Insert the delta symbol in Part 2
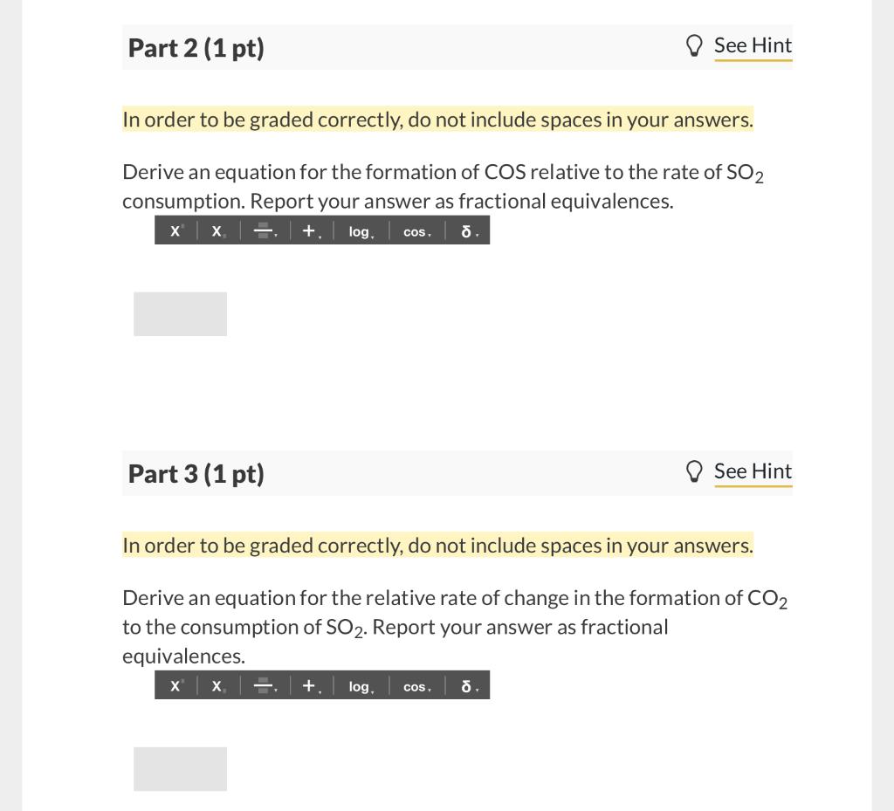The height and width of the screenshot is (811, 894). pos(466,230)
